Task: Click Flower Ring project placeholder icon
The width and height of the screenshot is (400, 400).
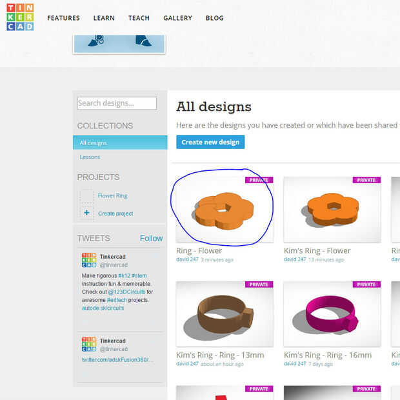Action: (x=86, y=196)
